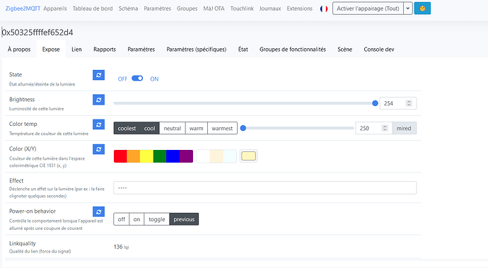
Task: Expand the pairing options dropdown arrow
Action: [x=407, y=8]
